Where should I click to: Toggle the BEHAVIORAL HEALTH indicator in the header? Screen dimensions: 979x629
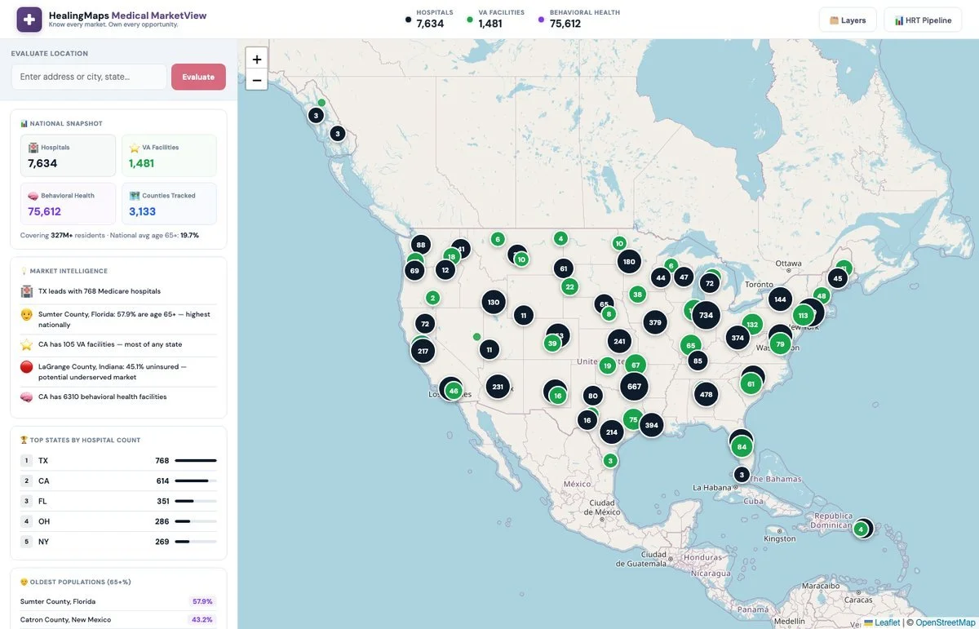click(x=541, y=19)
